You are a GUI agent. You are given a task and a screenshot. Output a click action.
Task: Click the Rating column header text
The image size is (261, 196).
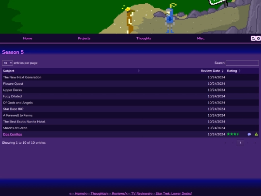232,71
